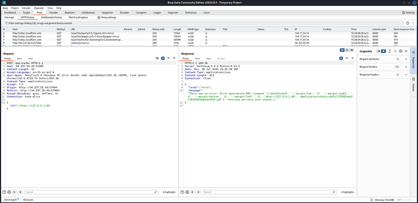418x203 pixels.
Task: Open Inspector settings gear icon
Action: 401,51
